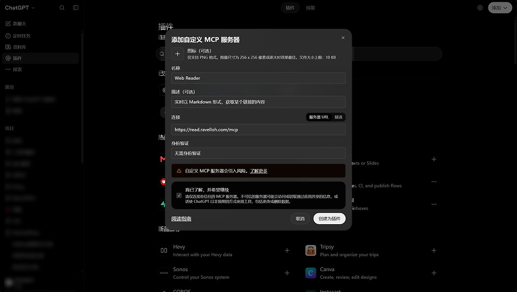Click the Hevy app icon

point(164,251)
